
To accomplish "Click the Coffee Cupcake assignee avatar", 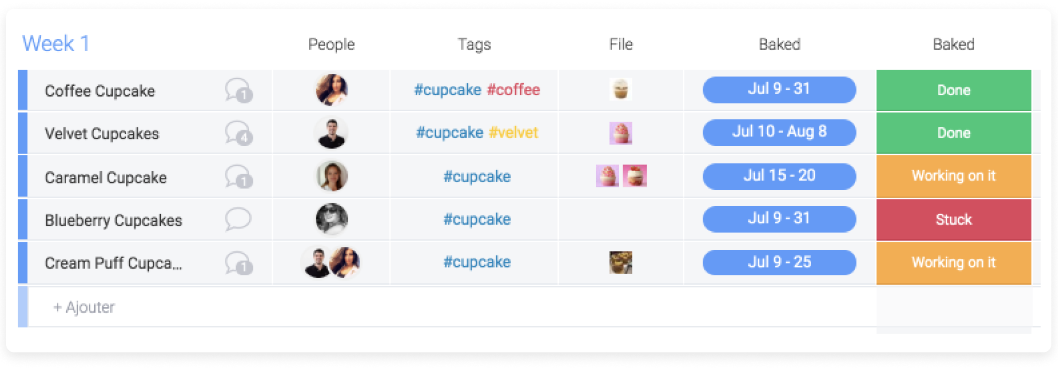I will pos(331,90).
